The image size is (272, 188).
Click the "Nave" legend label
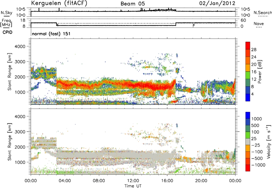pyautogui.click(x=258, y=24)
